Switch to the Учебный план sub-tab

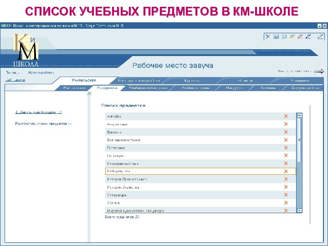pos(195,88)
